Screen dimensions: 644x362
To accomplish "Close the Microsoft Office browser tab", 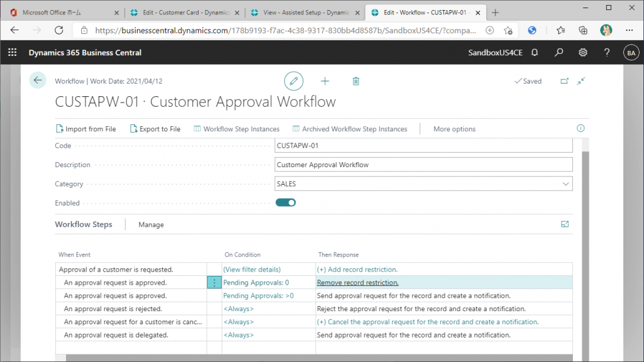I will (x=116, y=13).
